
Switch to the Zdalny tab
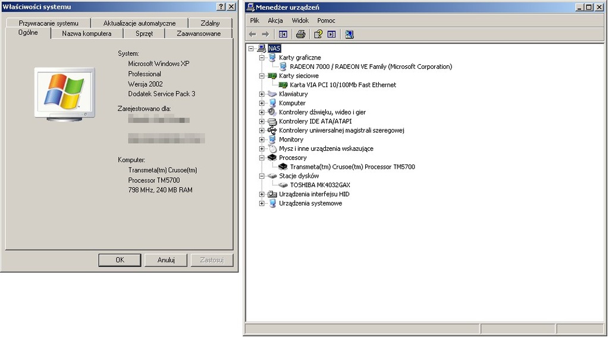pyautogui.click(x=210, y=23)
